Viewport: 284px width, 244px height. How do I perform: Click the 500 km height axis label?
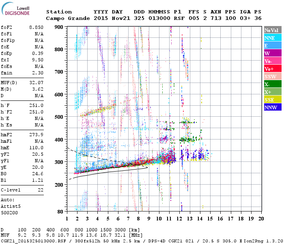59,117
